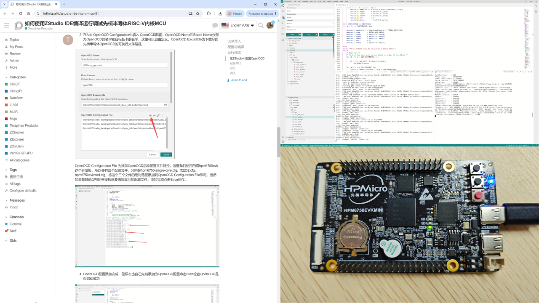Toggle the forum sidebar hamburger menu
Viewport: 539px width, 303px height.
pyautogui.click(x=7, y=25)
